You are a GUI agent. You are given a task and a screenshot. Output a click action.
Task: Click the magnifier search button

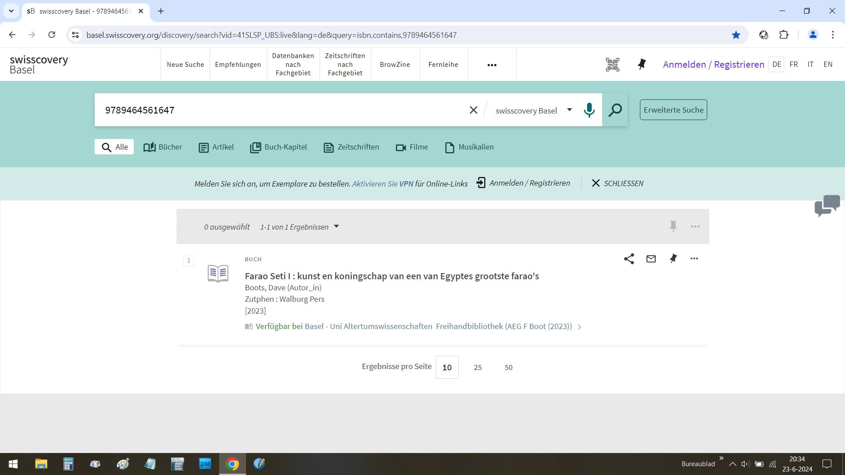[615, 110]
